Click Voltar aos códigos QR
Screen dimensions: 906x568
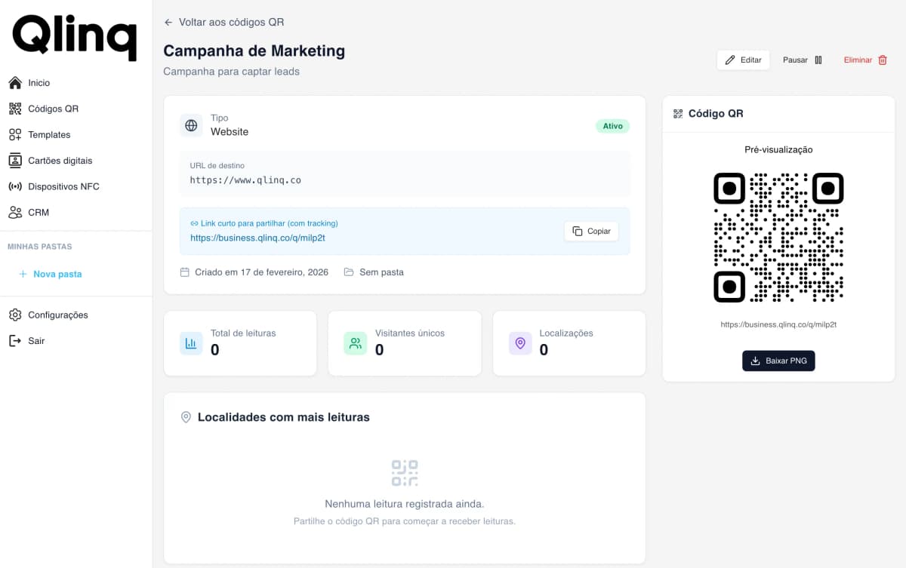[223, 22]
